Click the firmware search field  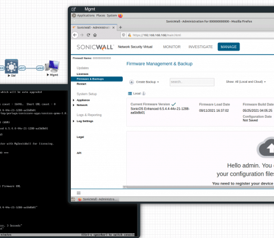click(192, 82)
